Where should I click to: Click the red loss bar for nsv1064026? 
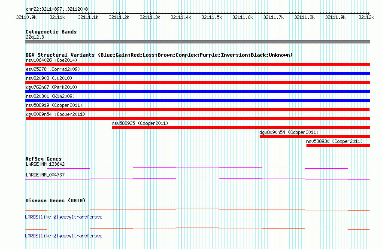coord(197,64)
